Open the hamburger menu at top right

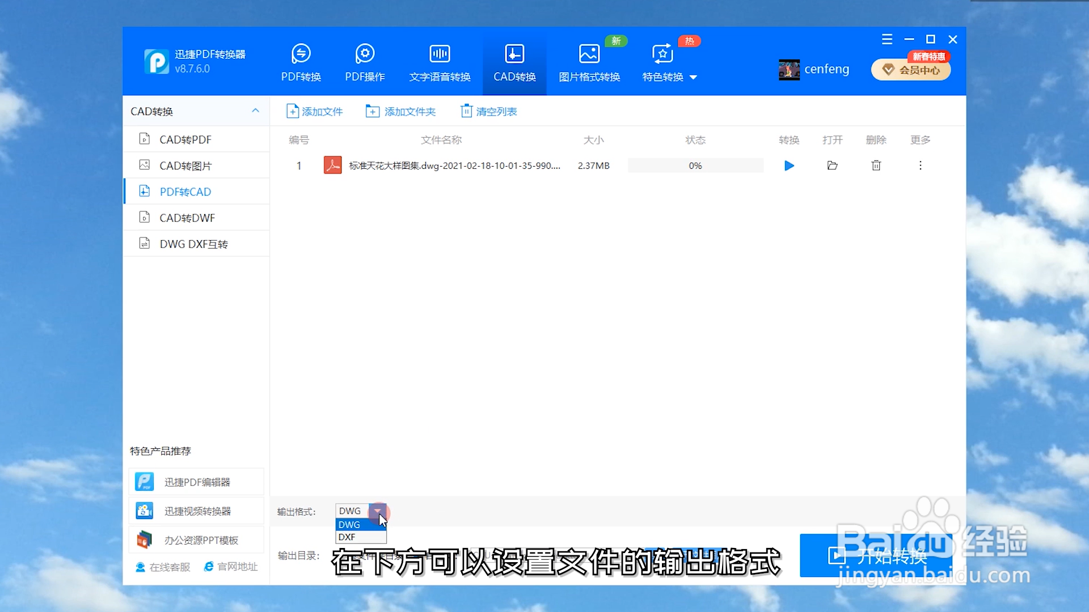[x=887, y=39]
